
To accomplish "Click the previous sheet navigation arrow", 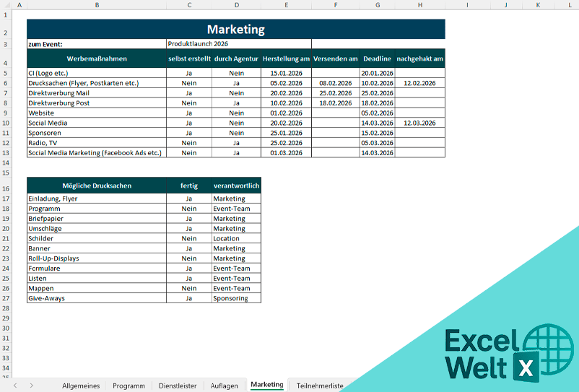I will pyautogui.click(x=15, y=386).
